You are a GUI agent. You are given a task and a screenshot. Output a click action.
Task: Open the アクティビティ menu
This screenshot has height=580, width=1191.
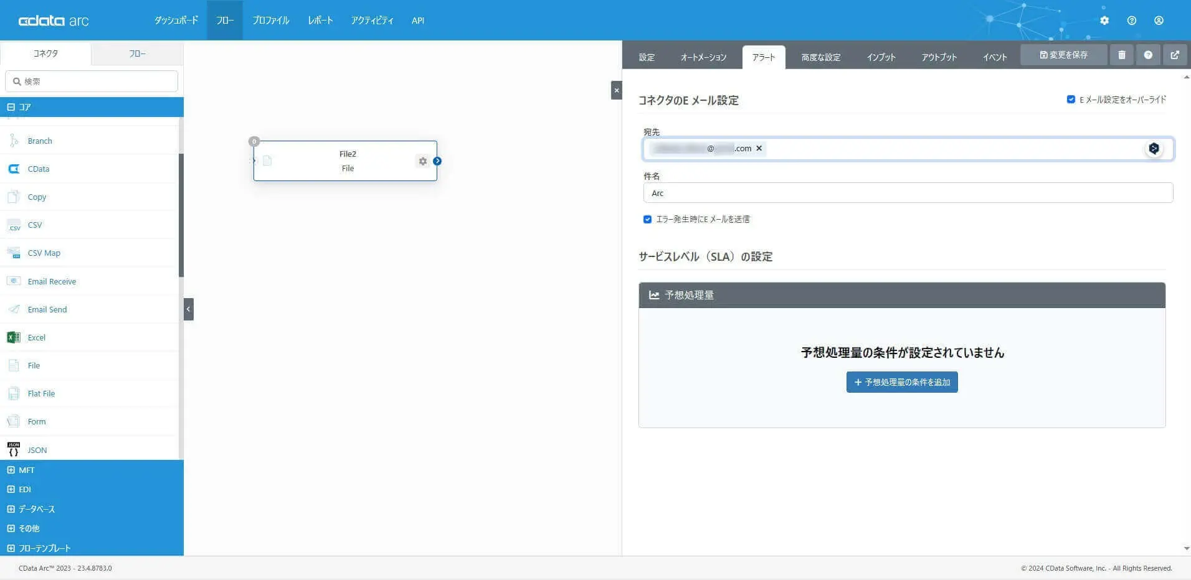pos(372,21)
